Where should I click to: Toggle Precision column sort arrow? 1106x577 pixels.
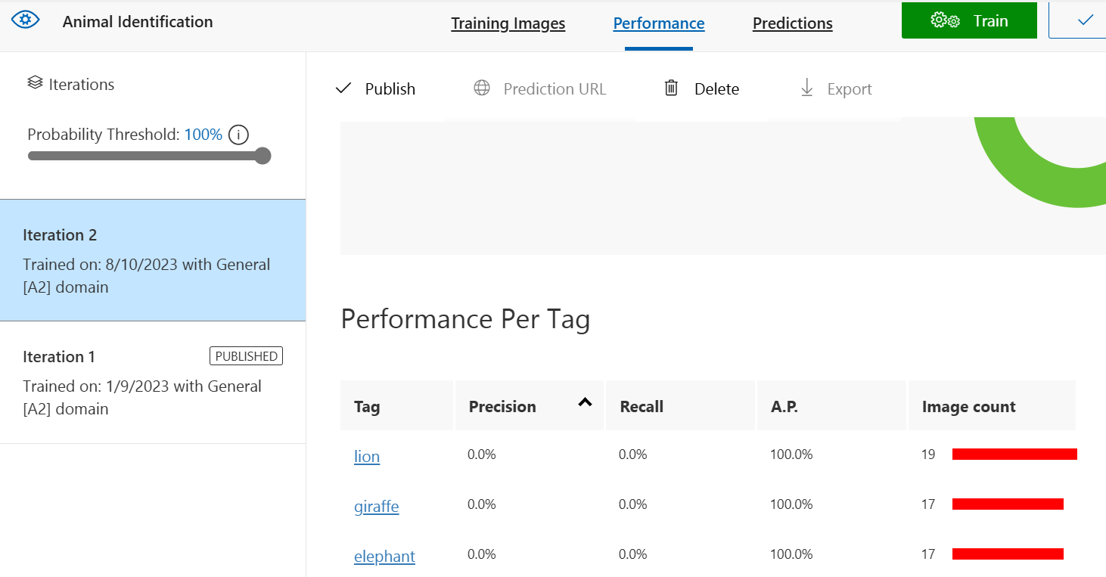(x=585, y=402)
